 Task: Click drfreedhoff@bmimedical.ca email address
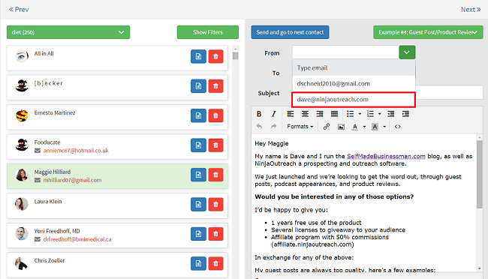point(77,239)
